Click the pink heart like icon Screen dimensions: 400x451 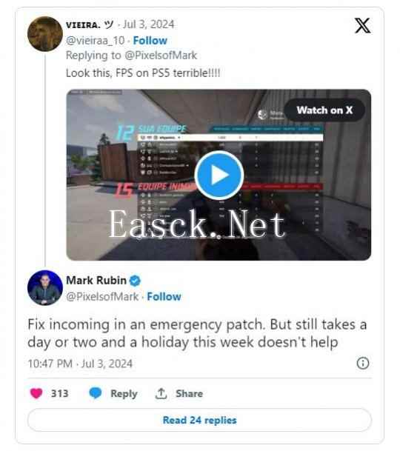click(36, 393)
